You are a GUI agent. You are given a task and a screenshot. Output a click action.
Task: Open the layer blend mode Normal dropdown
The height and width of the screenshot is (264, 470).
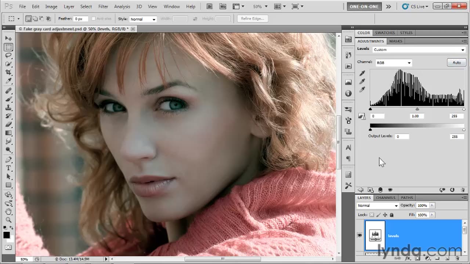(377, 206)
